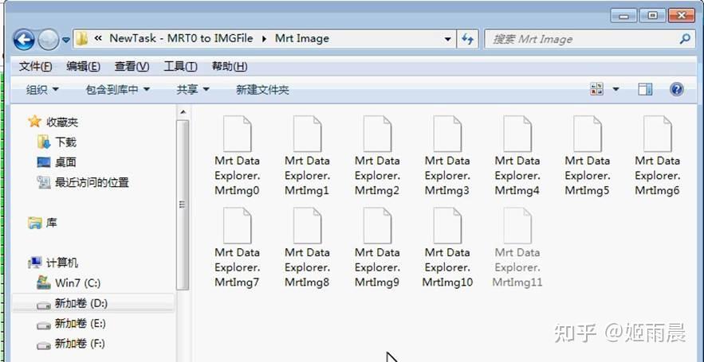Expand the address bar previous locations dropdown

tap(447, 40)
